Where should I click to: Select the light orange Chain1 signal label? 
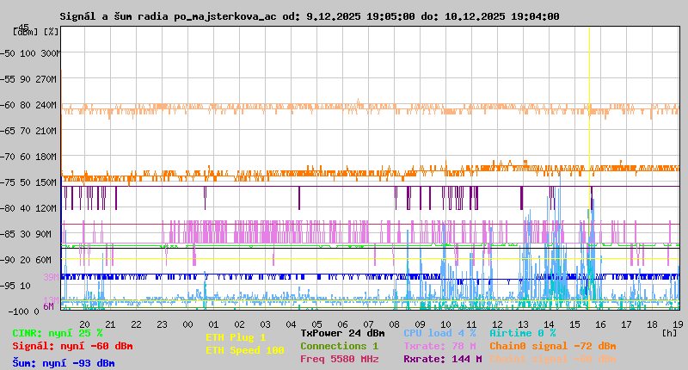[x=552, y=359]
